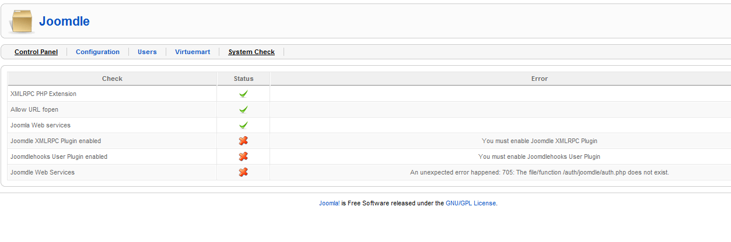Open the Virtuemart menu item
The width and height of the screenshot is (731, 242).
click(193, 52)
